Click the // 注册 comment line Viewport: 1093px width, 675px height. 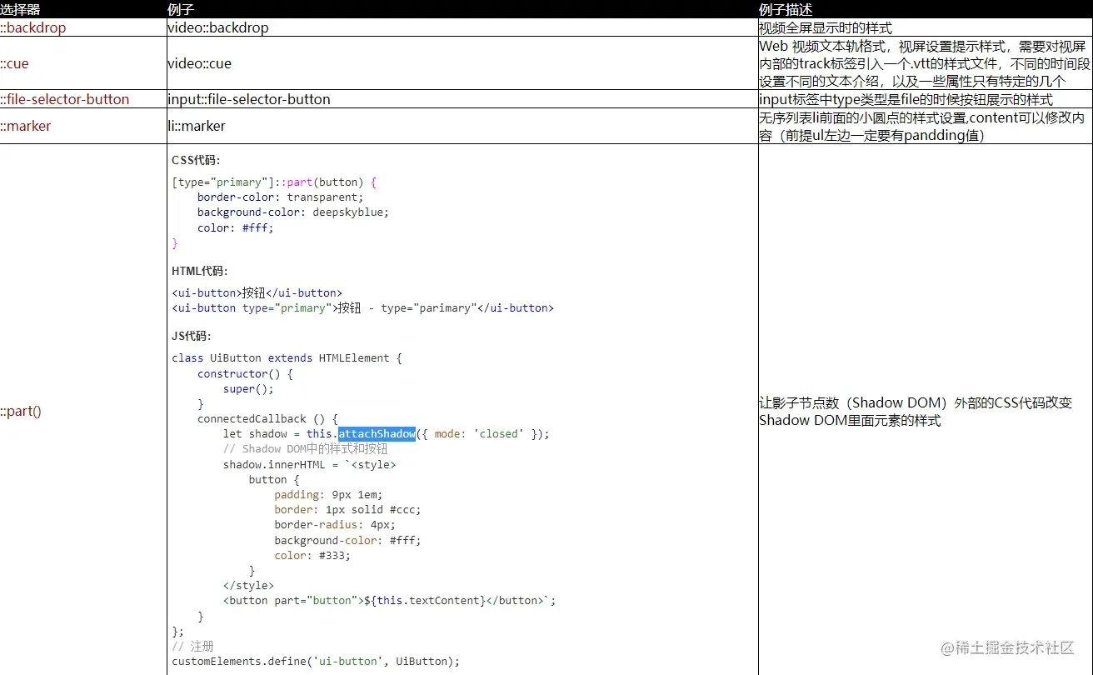click(192, 646)
